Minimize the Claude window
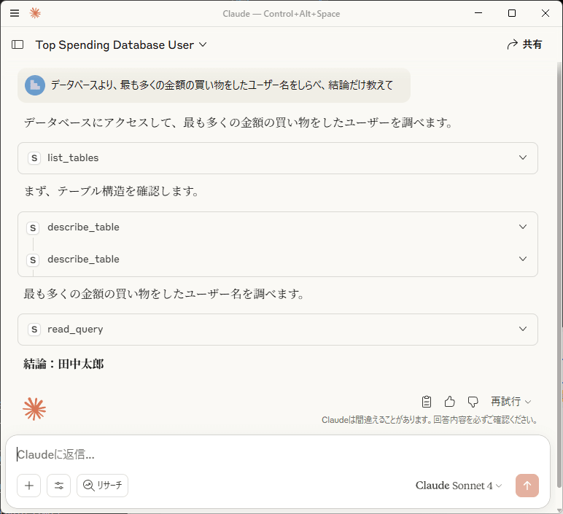 pyautogui.click(x=478, y=13)
